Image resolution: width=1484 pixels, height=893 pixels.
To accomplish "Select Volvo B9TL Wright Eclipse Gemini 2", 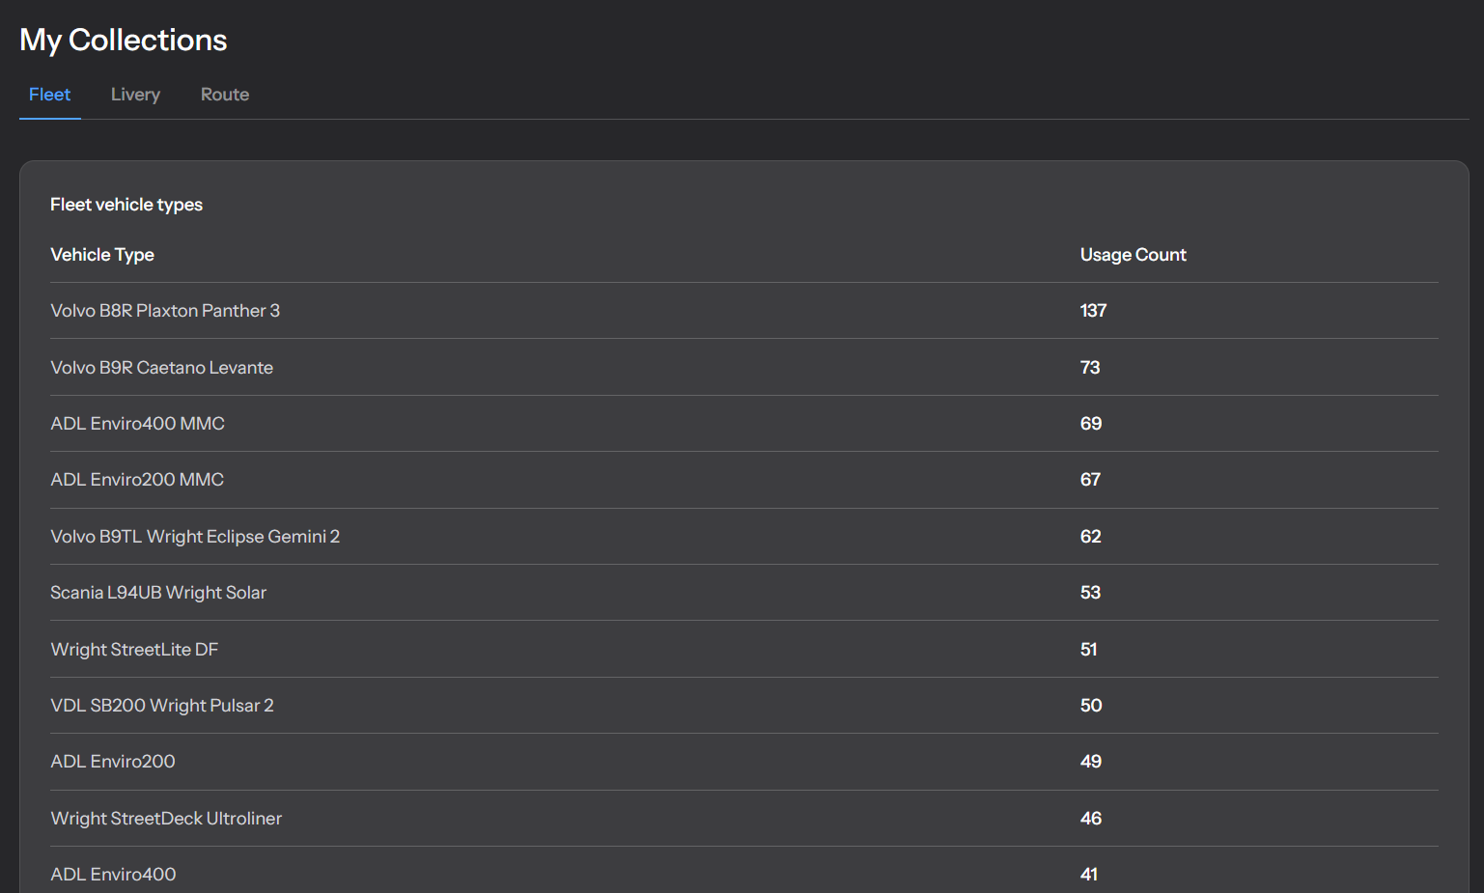I will [195, 537].
